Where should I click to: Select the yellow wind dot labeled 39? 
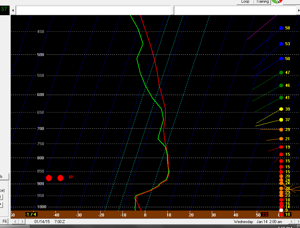click(281, 109)
